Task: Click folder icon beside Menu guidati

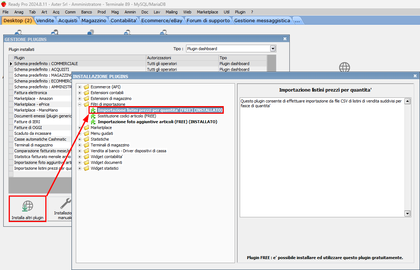Action: coord(86,133)
